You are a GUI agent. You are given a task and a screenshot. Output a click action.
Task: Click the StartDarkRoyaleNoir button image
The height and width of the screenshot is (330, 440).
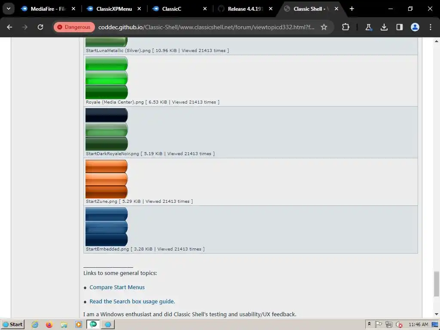pyautogui.click(x=107, y=129)
